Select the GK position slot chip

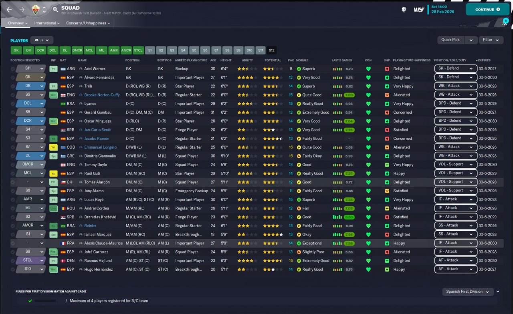[x=16, y=50]
